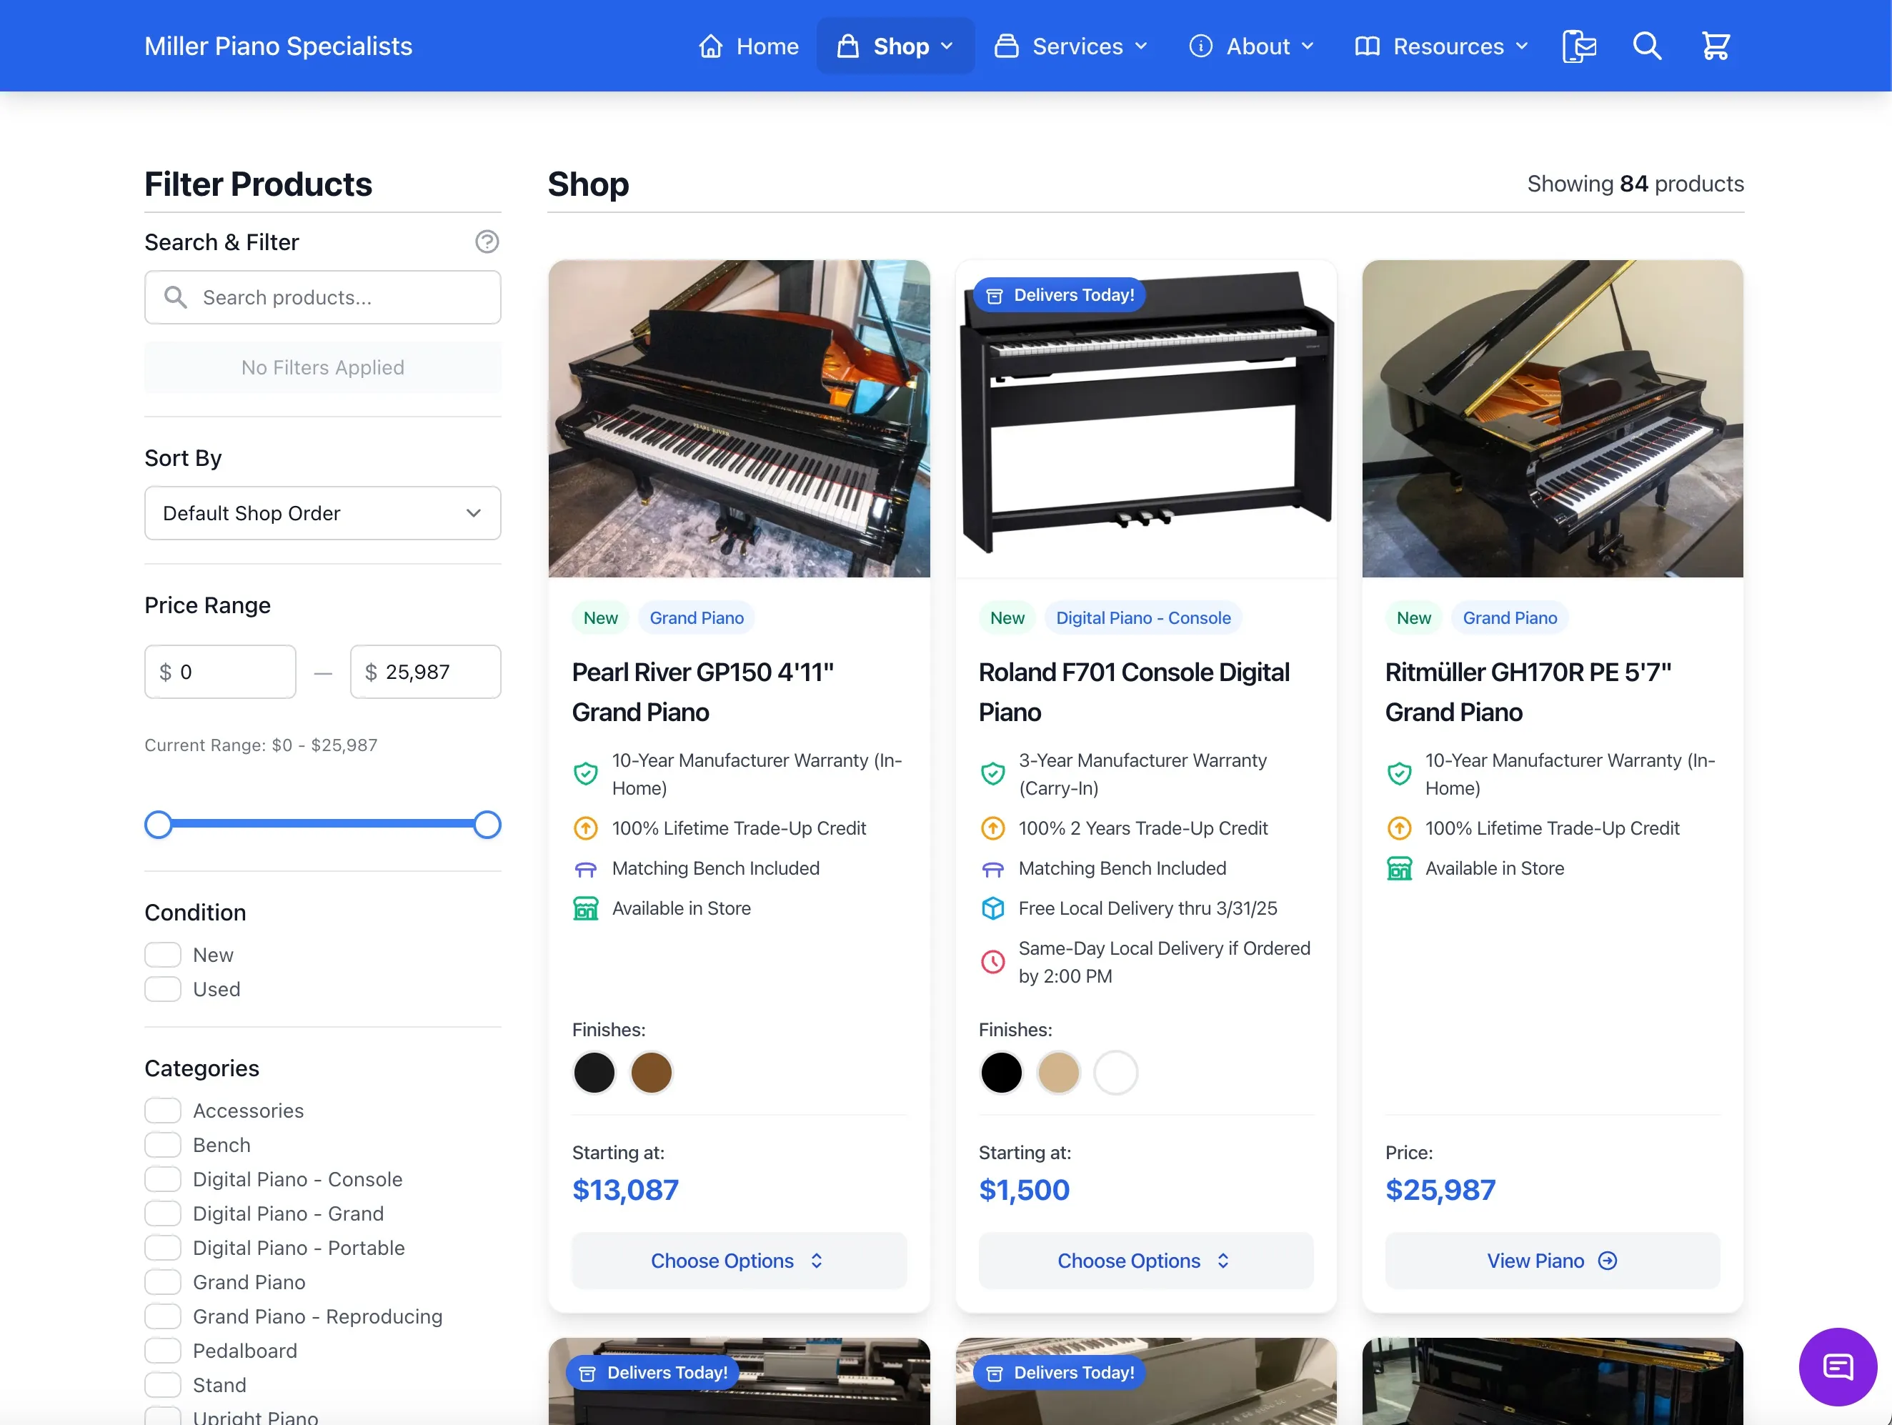Open the site search magnifier icon
The width and height of the screenshot is (1892, 1425).
[x=1646, y=46]
